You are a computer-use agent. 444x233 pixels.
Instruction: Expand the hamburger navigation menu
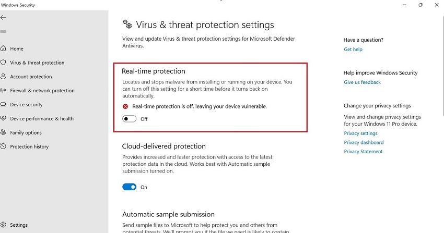(x=4, y=31)
